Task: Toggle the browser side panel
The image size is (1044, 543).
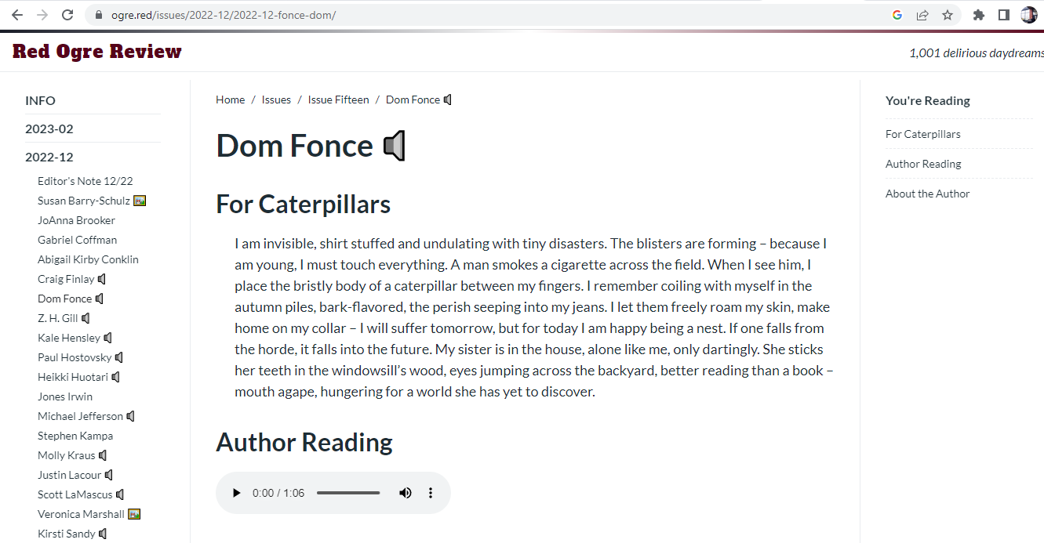Action: tap(1003, 15)
